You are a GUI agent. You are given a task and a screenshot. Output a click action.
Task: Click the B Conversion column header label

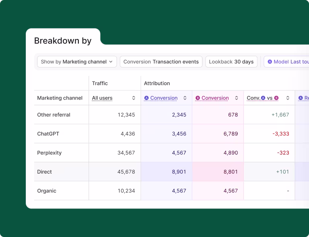tap(215, 98)
